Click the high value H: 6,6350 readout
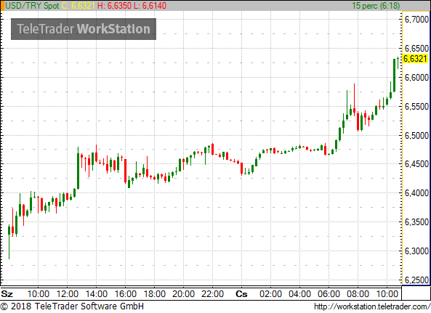Screen dimensions: 431x313 (114, 6)
